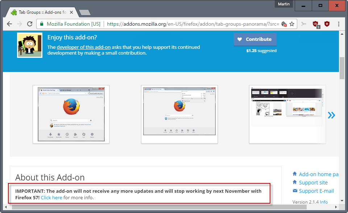
Task: Reload the current page
Action: [30, 24]
